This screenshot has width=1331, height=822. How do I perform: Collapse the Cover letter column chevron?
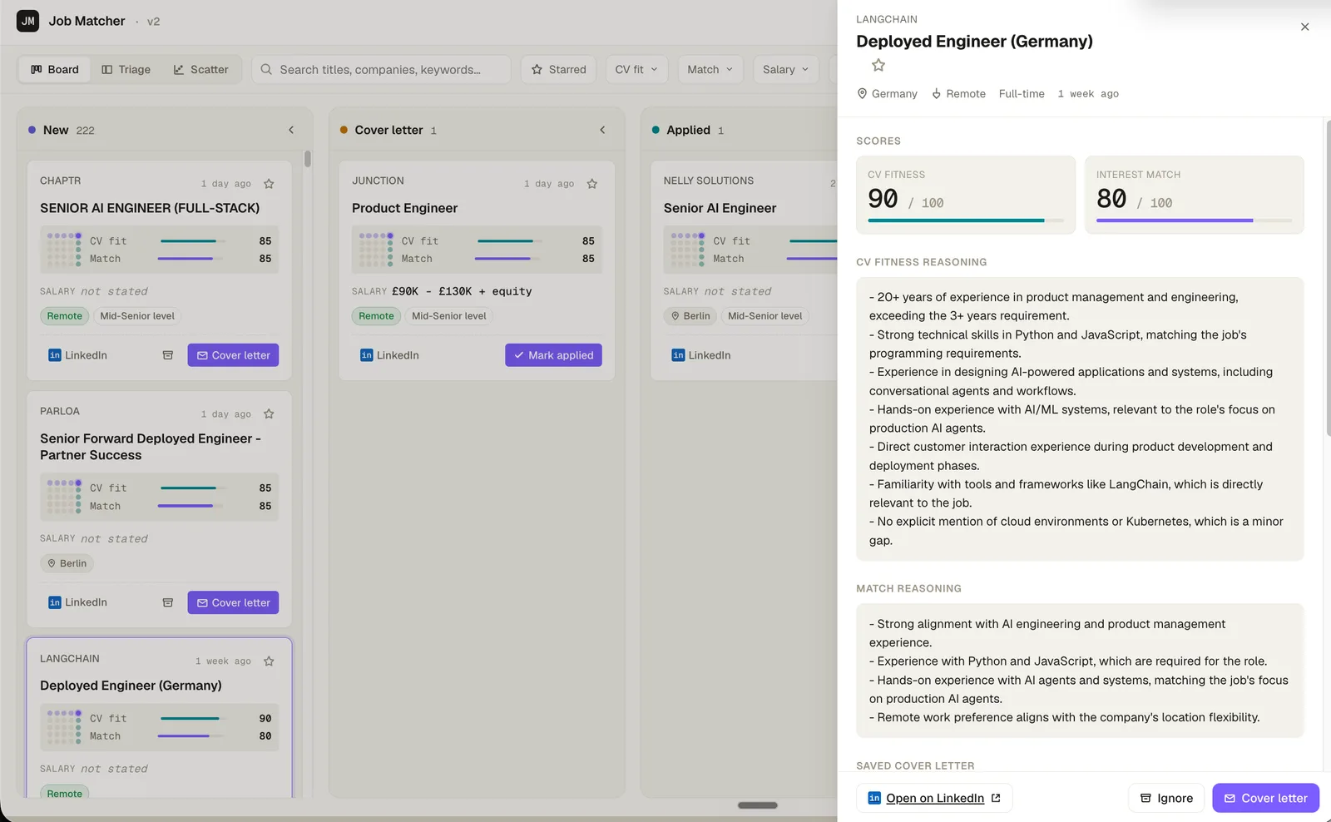point(602,130)
